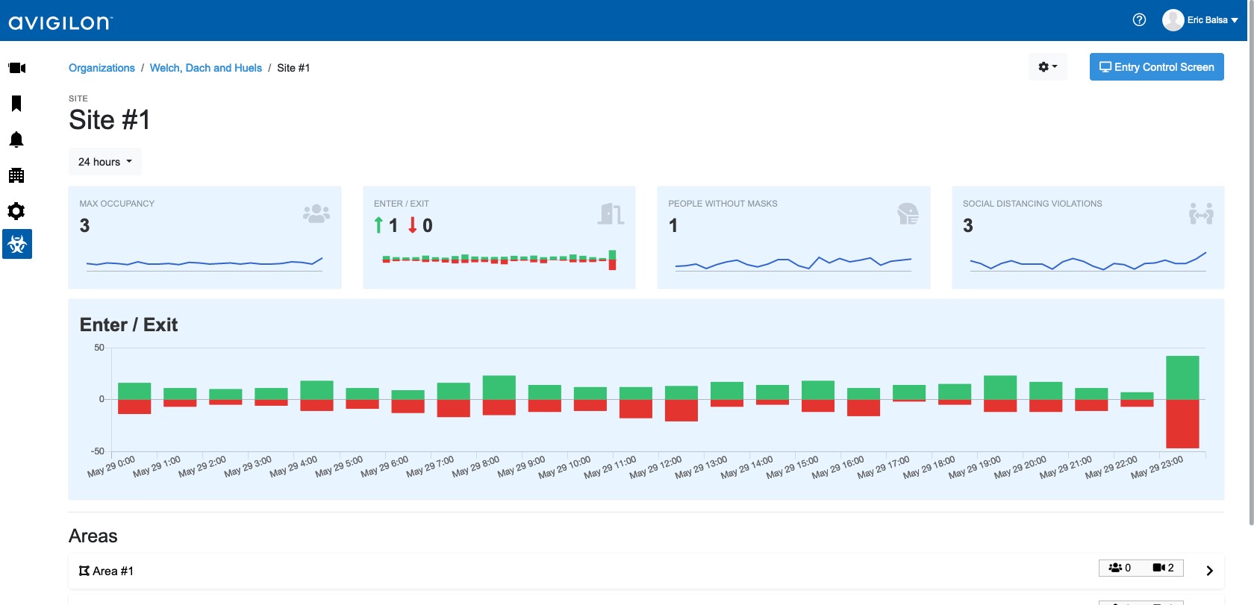Select the People Without Masks card
The image size is (1254, 605).
point(793,237)
